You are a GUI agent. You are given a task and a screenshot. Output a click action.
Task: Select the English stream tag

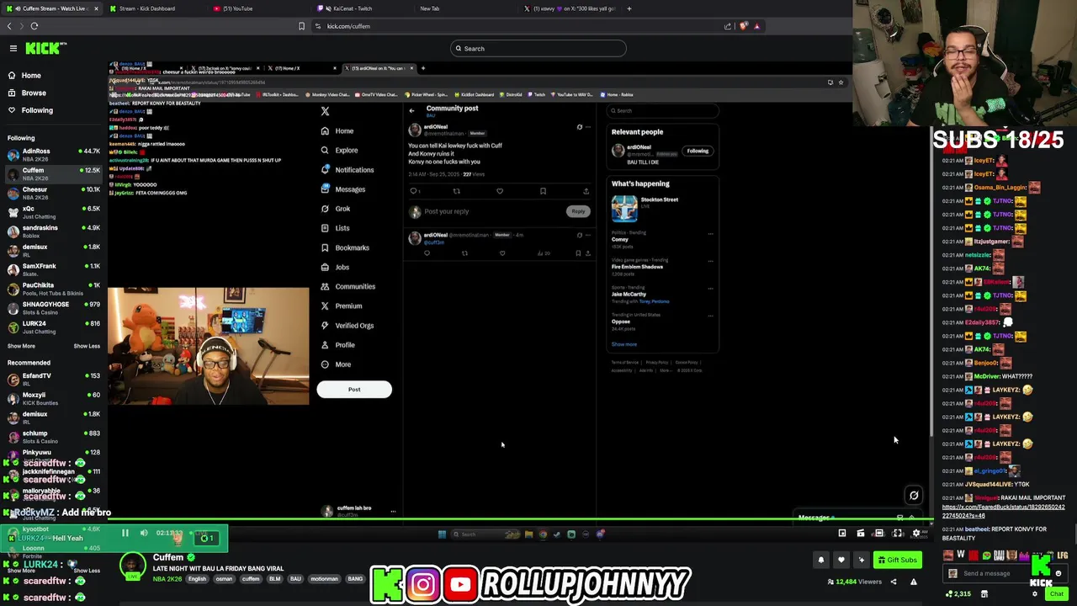[198, 579]
